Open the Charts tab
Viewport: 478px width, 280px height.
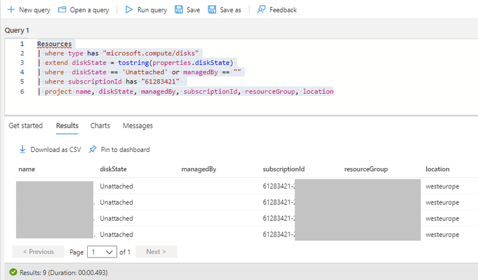point(100,126)
